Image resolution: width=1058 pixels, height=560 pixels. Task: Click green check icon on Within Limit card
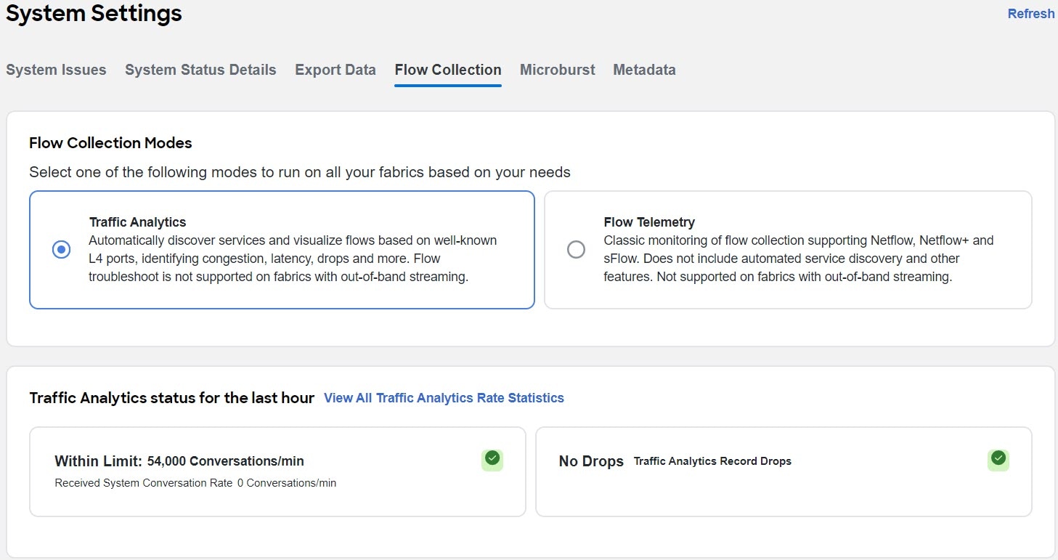tap(492, 459)
